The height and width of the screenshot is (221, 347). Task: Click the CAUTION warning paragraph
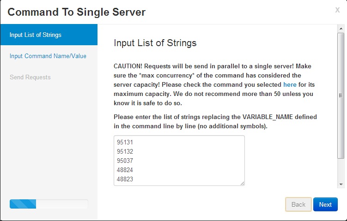point(214,84)
